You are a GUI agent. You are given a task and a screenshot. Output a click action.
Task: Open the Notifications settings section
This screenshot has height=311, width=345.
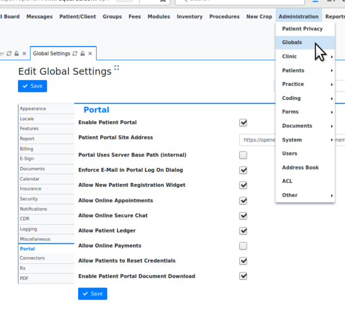[46, 209]
